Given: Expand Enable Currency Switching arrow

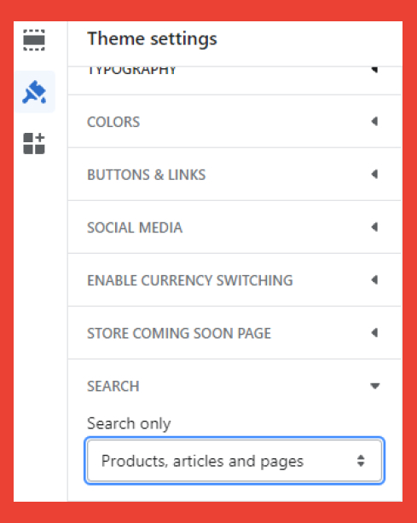Looking at the screenshot, I should click(374, 280).
